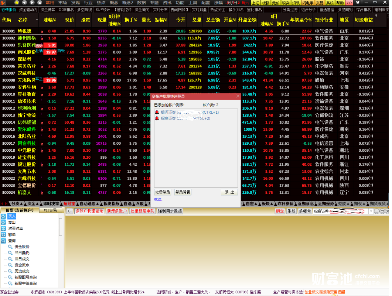Click the yellow 上证 button
Screen dimensions: 392x296
[256, 3]
